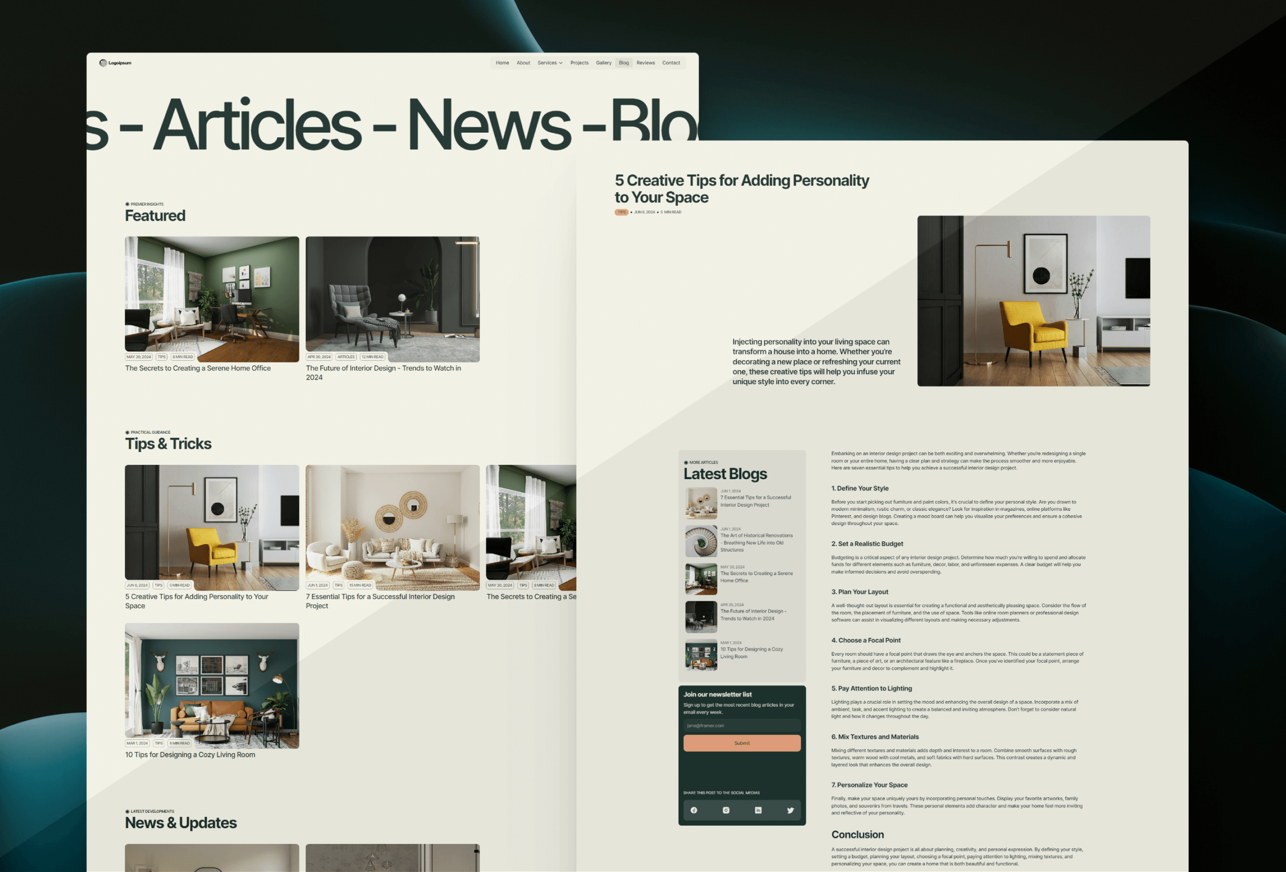Click the Submit button for newsletter
This screenshot has height=872, width=1286.
pyautogui.click(x=742, y=743)
